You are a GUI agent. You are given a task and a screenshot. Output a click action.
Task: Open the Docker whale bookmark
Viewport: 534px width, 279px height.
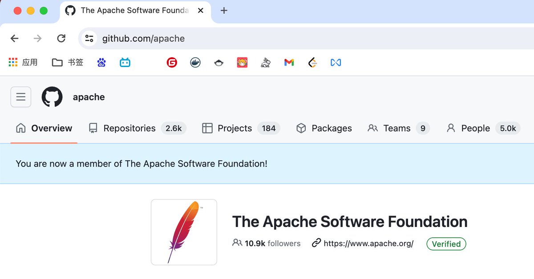pos(195,63)
